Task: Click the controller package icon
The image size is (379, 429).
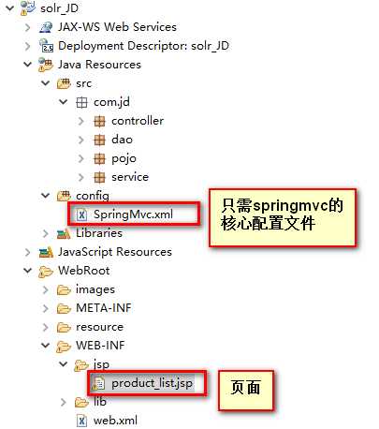Action: pyautogui.click(x=99, y=121)
